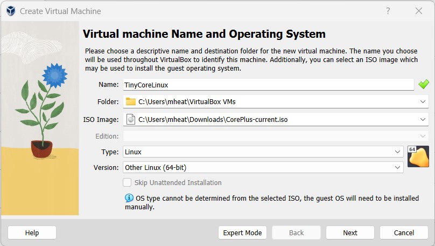Screen dimensions: 435x246
Task: Click the flower pot illustration
Action: (x=41, y=149)
